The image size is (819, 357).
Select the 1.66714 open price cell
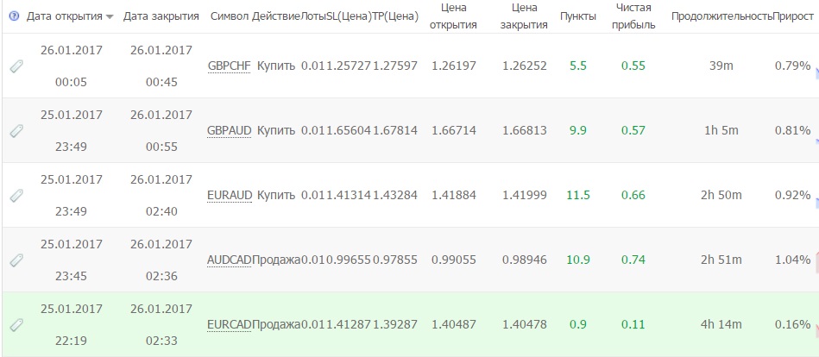tap(454, 130)
